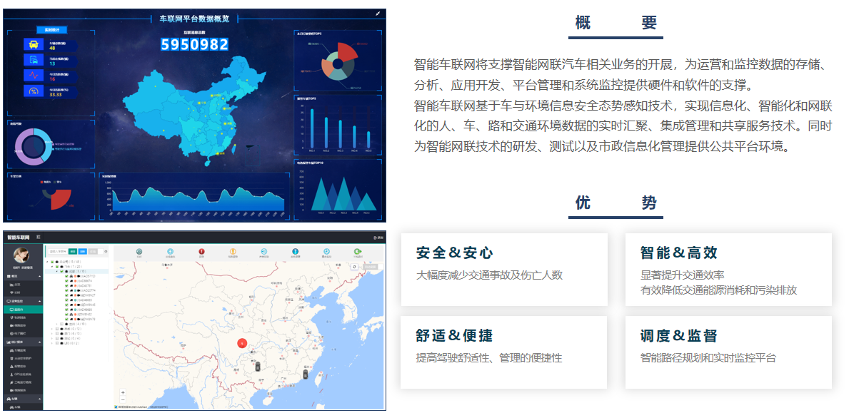Click the map refresh icon button
The height and width of the screenshot is (418, 849).
click(354, 266)
